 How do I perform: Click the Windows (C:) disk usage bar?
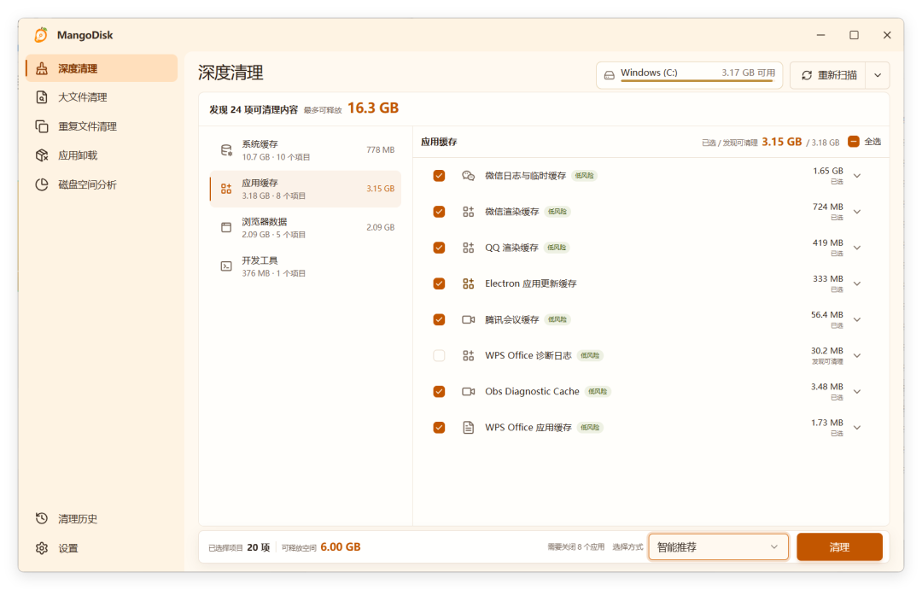tap(697, 80)
